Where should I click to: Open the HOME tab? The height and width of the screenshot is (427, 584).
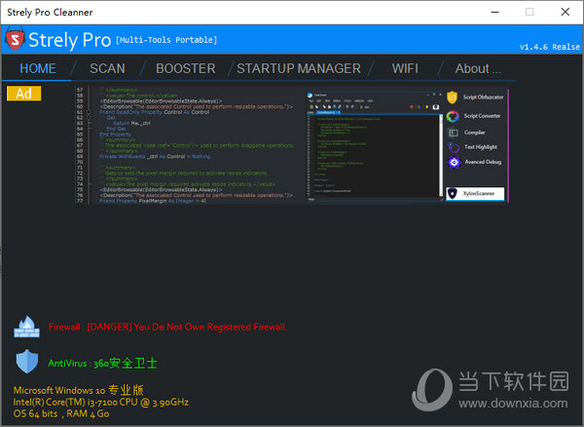[x=38, y=68]
